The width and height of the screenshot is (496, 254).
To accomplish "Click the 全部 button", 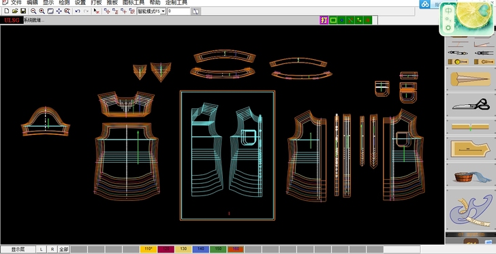I will click(x=64, y=249).
